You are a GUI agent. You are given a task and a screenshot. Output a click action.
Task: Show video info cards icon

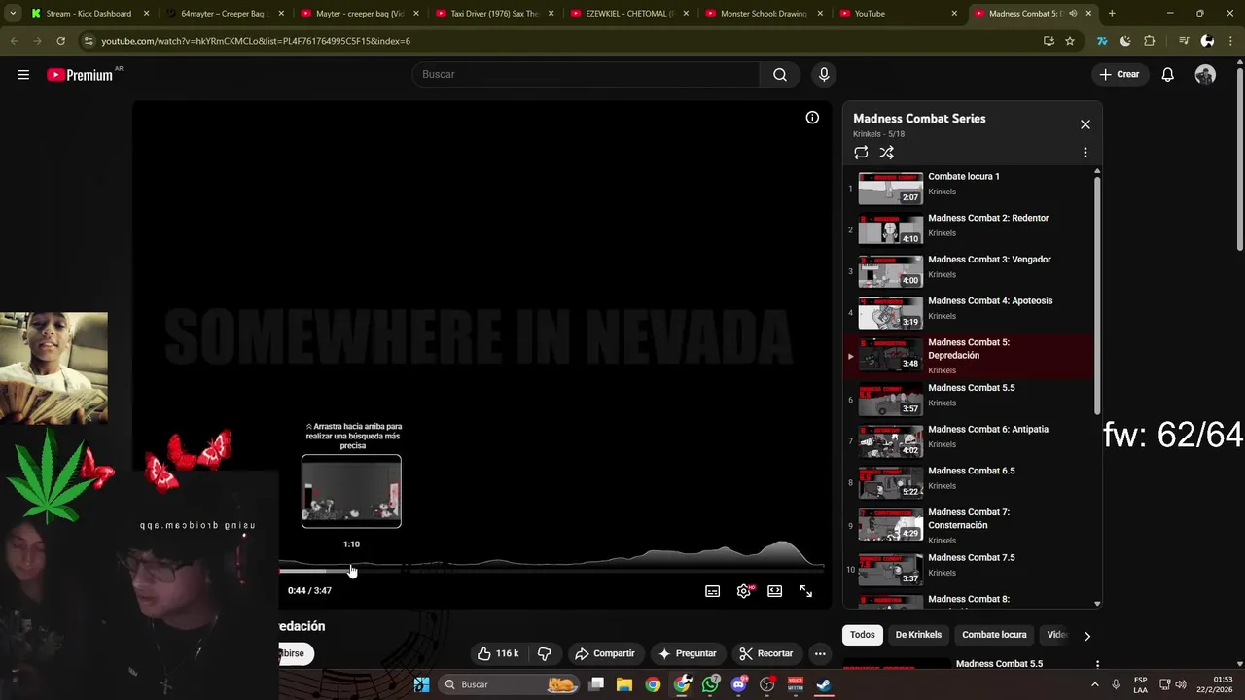click(x=812, y=118)
